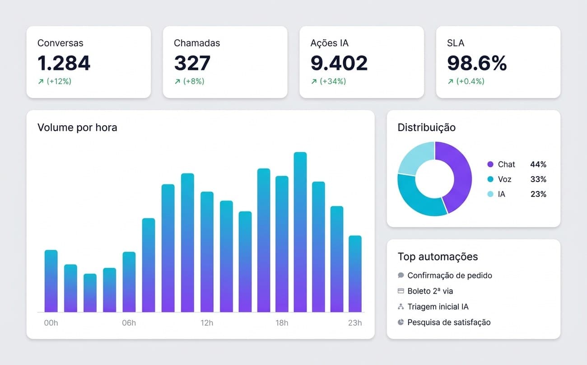The width and height of the screenshot is (587, 365).
Task: Click the 33% Voz percentage
Action: point(538,179)
